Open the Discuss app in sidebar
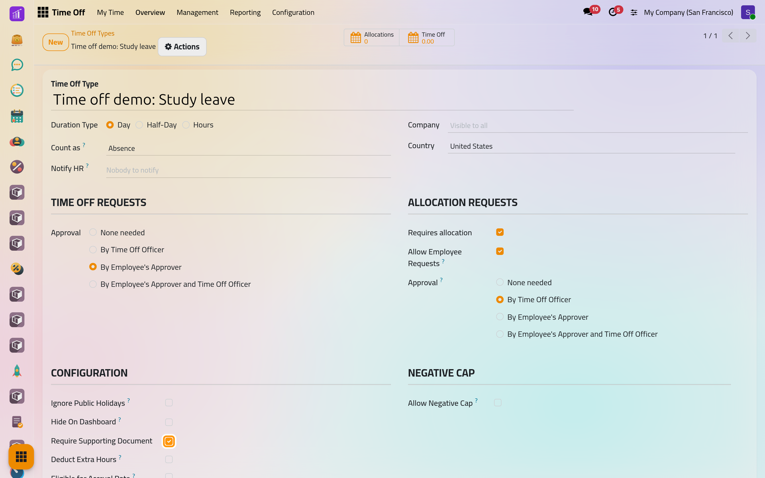Screen dimensions: 765x478 [x=17, y=65]
